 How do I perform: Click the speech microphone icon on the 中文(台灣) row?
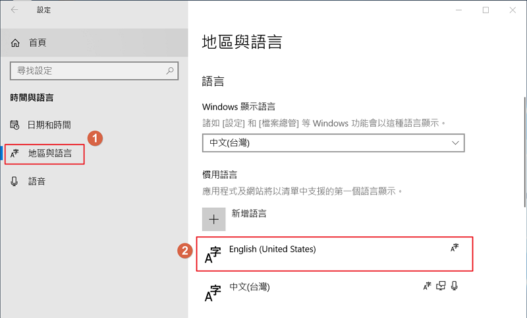point(455,286)
